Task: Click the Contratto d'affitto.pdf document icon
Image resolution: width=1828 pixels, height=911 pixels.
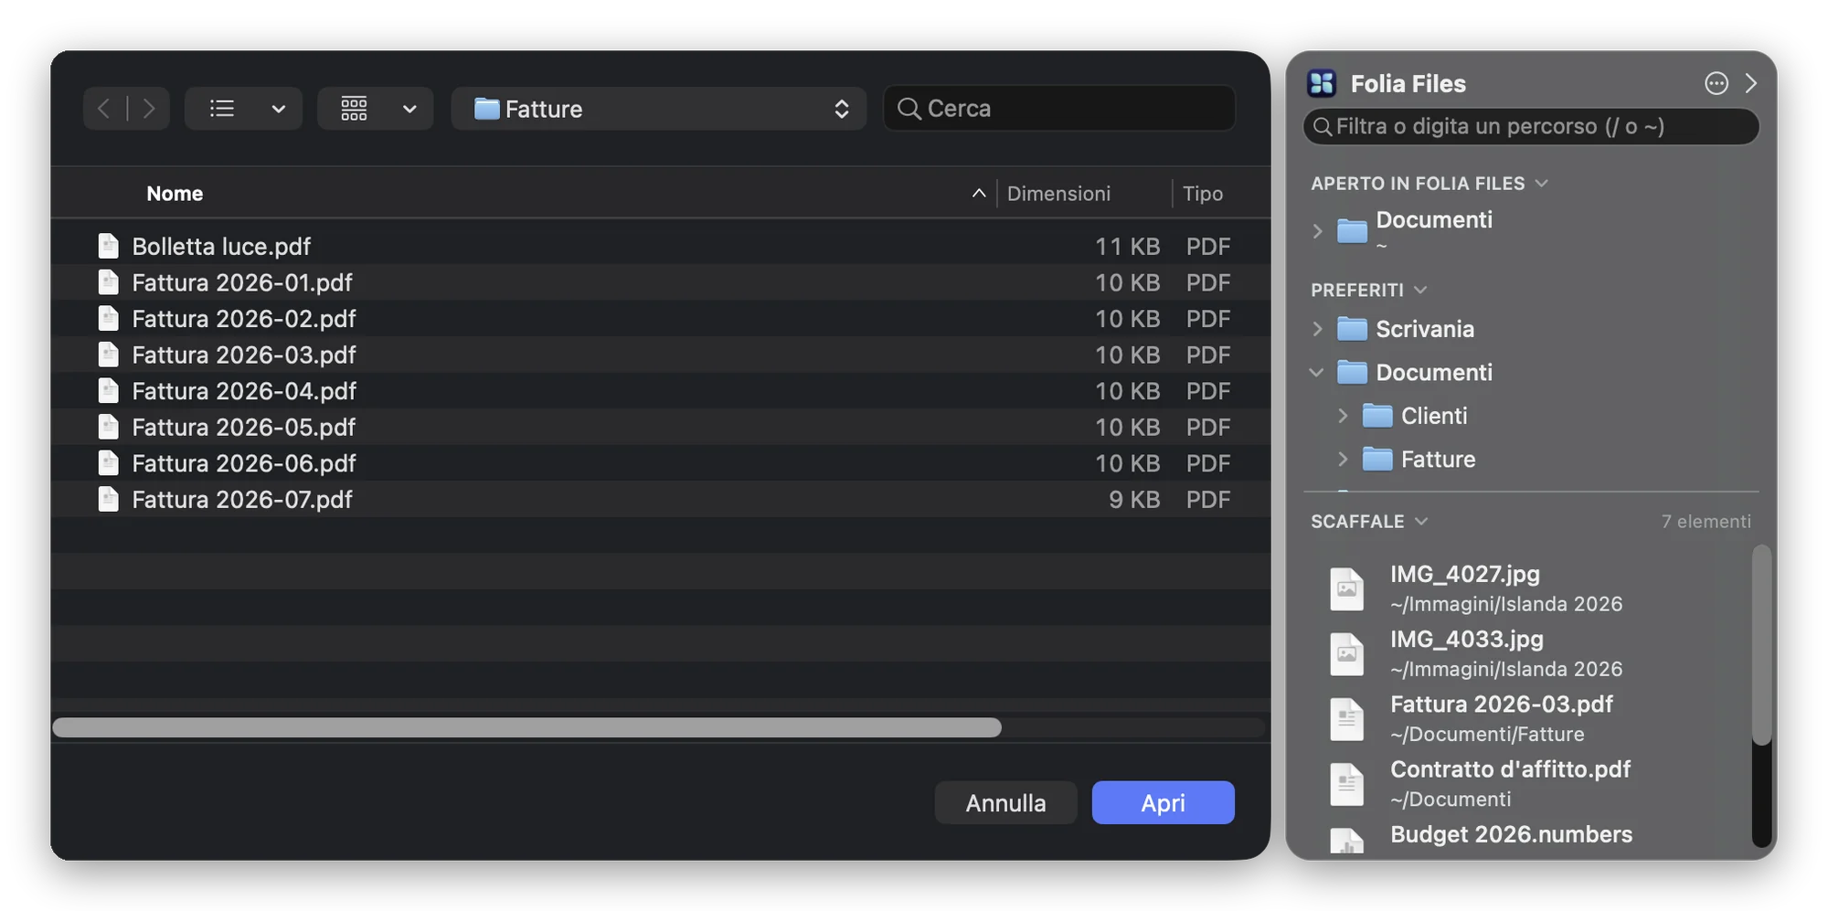Action: point(1346,784)
